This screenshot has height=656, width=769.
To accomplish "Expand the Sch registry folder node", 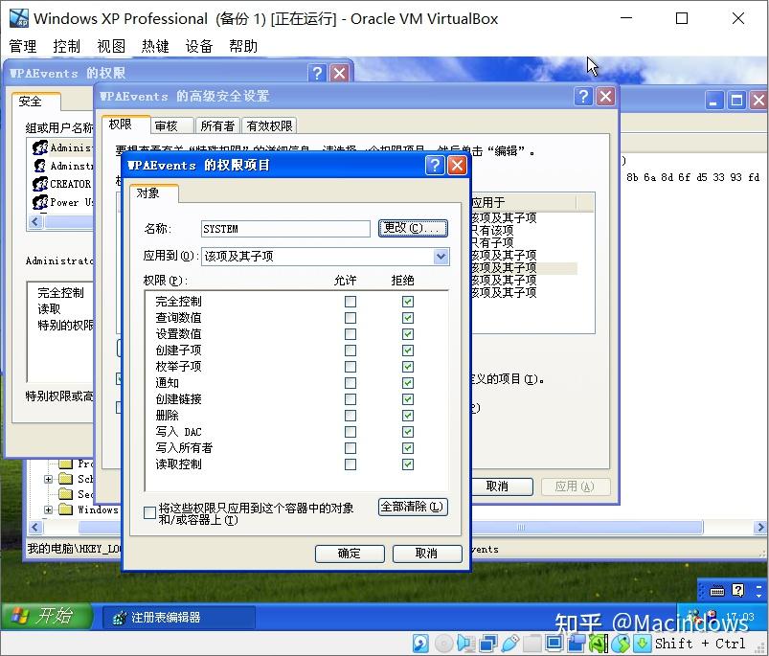I will click(48, 478).
